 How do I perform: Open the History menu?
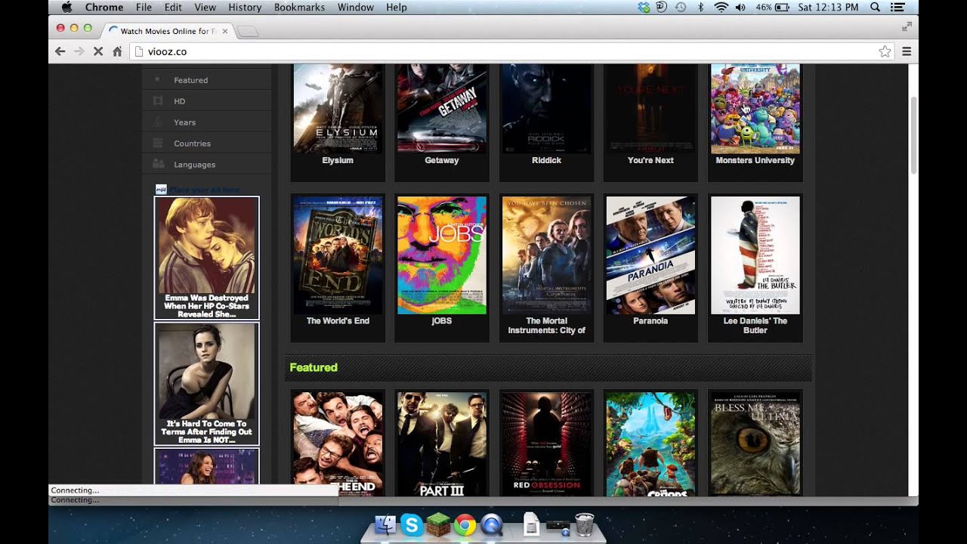coord(245,7)
